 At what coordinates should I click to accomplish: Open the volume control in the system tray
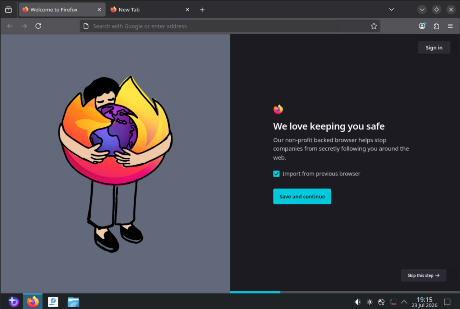pos(358,302)
